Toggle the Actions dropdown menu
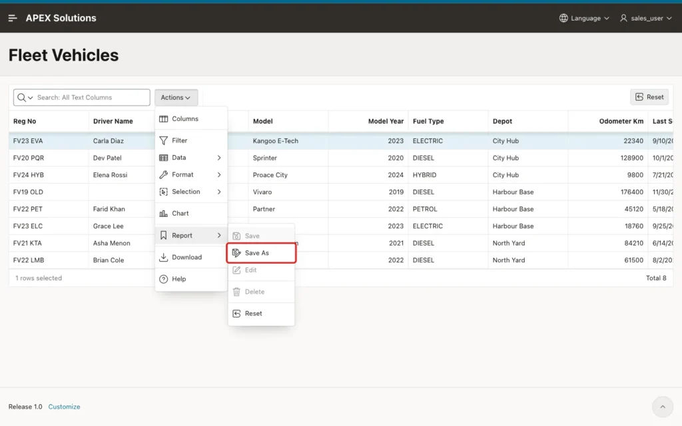The width and height of the screenshot is (682, 426). [x=176, y=97]
